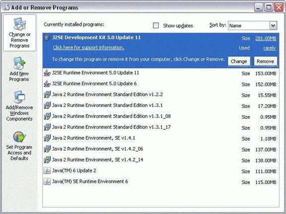Click the Java 2 Runtime Environment Standard Edition v1.2.2 installer icon
Screen dimensions: 286x214
(x=47, y=95)
